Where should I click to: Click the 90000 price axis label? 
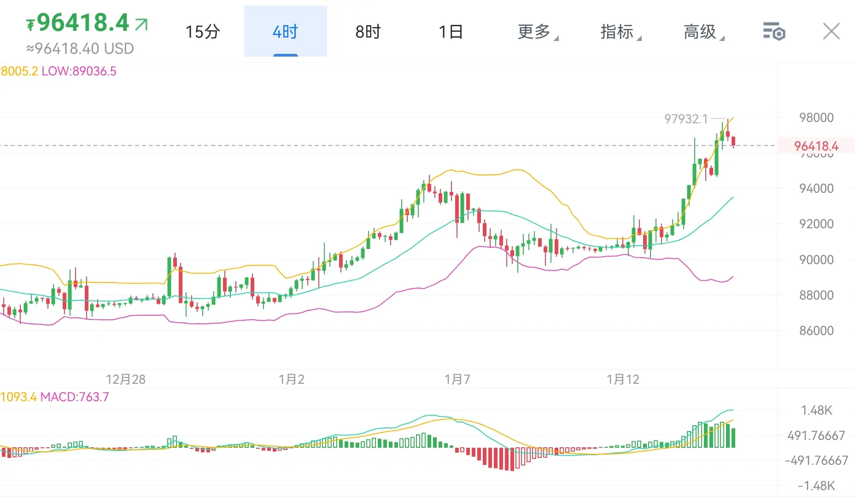click(816, 260)
